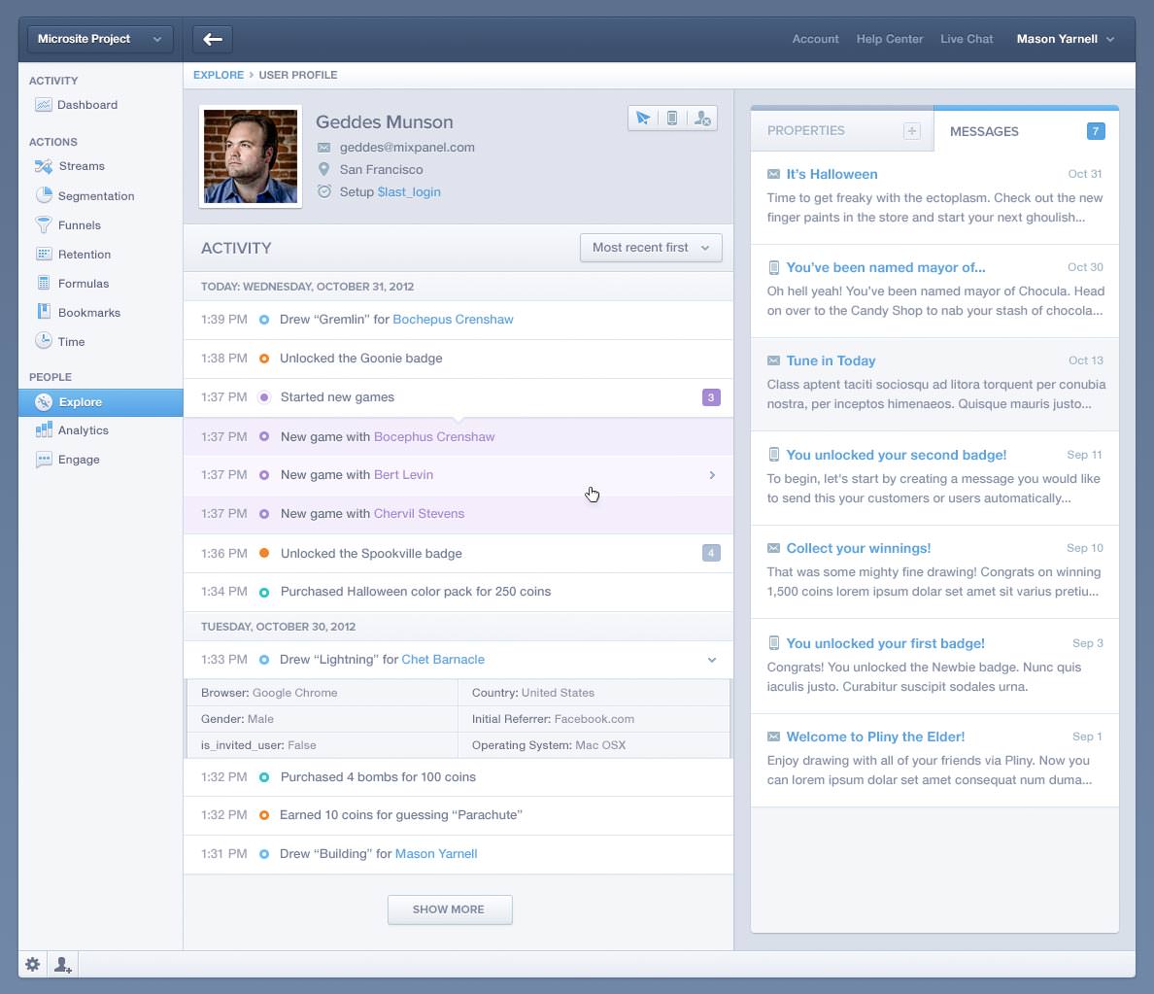The height and width of the screenshot is (994, 1154).
Task: Expand the Mason Yarnell user menu
Action: 1066,39
